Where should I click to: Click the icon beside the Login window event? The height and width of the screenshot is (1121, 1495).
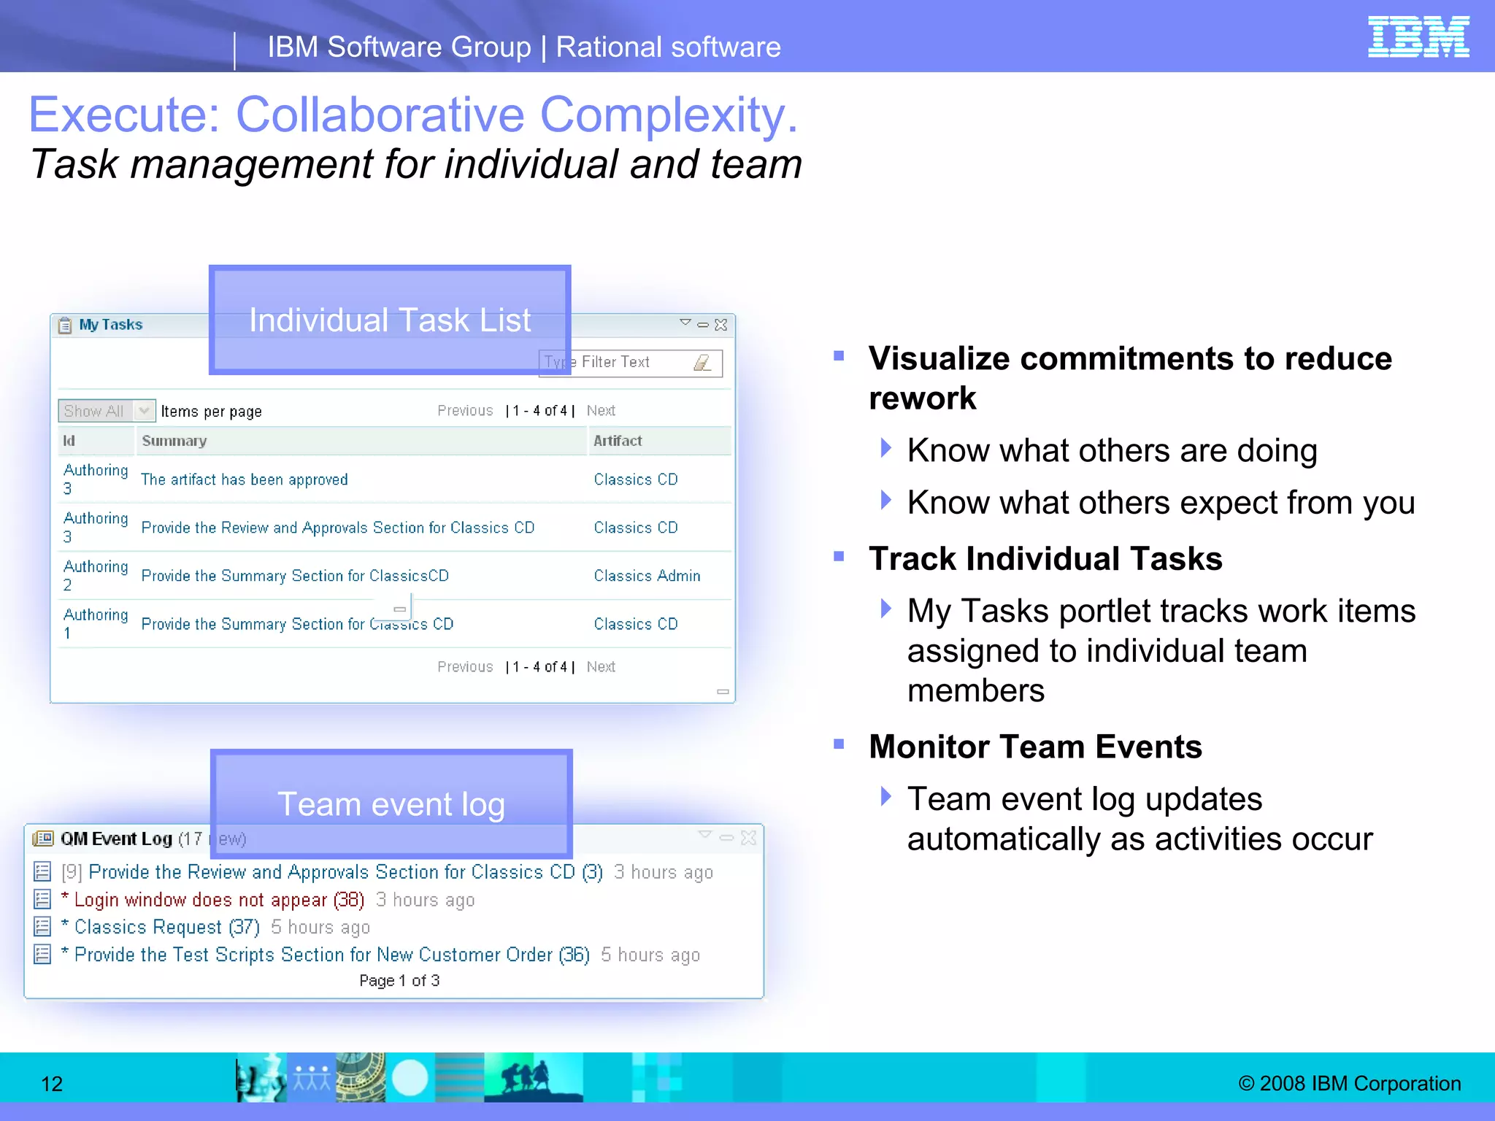tap(42, 899)
